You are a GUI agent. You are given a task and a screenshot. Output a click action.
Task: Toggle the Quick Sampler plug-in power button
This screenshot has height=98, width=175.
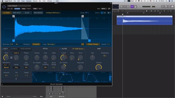pyautogui.click(x=4, y=7)
